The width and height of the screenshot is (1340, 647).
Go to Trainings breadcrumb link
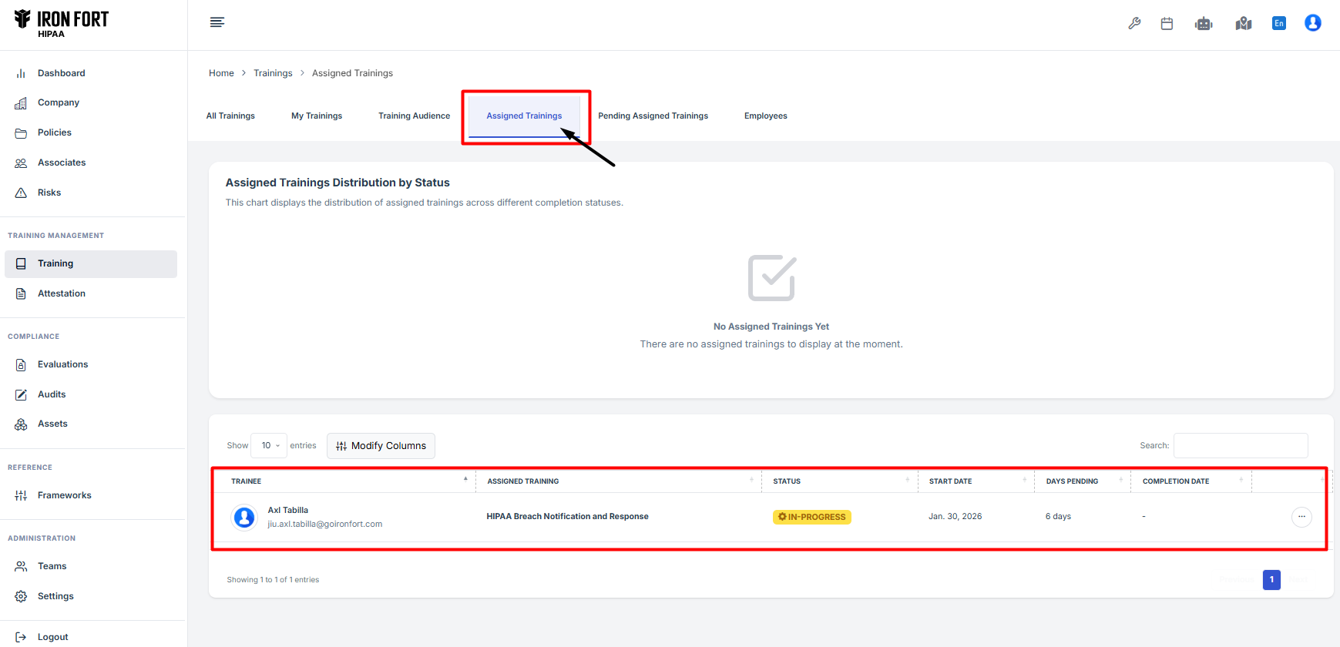[273, 73]
